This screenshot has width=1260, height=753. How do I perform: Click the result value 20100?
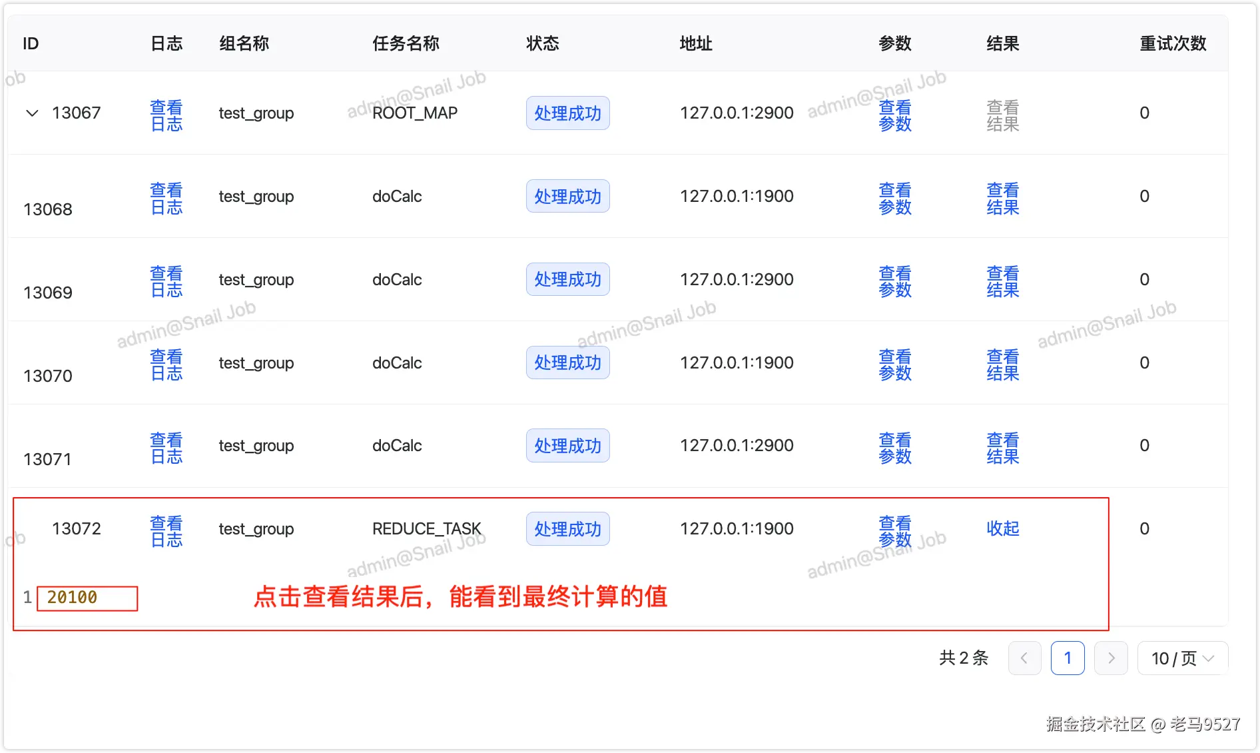[72, 597]
